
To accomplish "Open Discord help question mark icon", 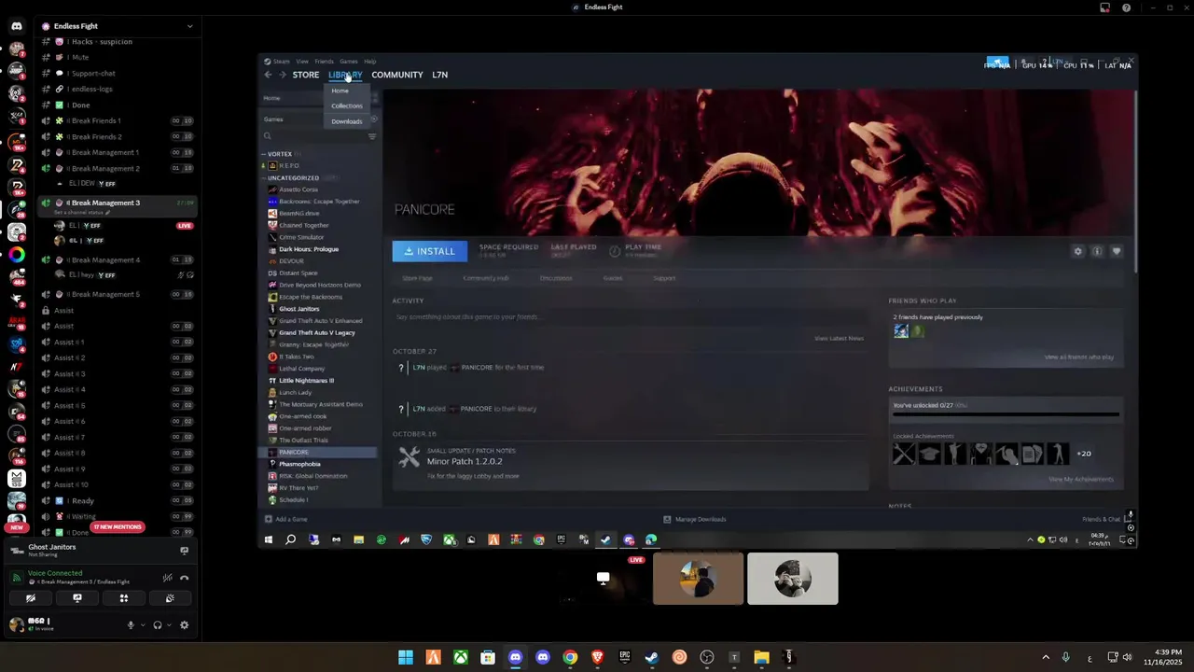I will pos(1127,7).
